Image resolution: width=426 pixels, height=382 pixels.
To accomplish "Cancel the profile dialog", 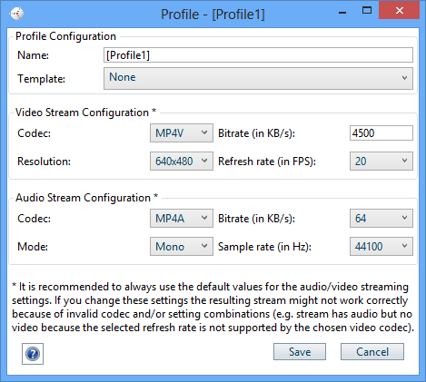I will 372,351.
